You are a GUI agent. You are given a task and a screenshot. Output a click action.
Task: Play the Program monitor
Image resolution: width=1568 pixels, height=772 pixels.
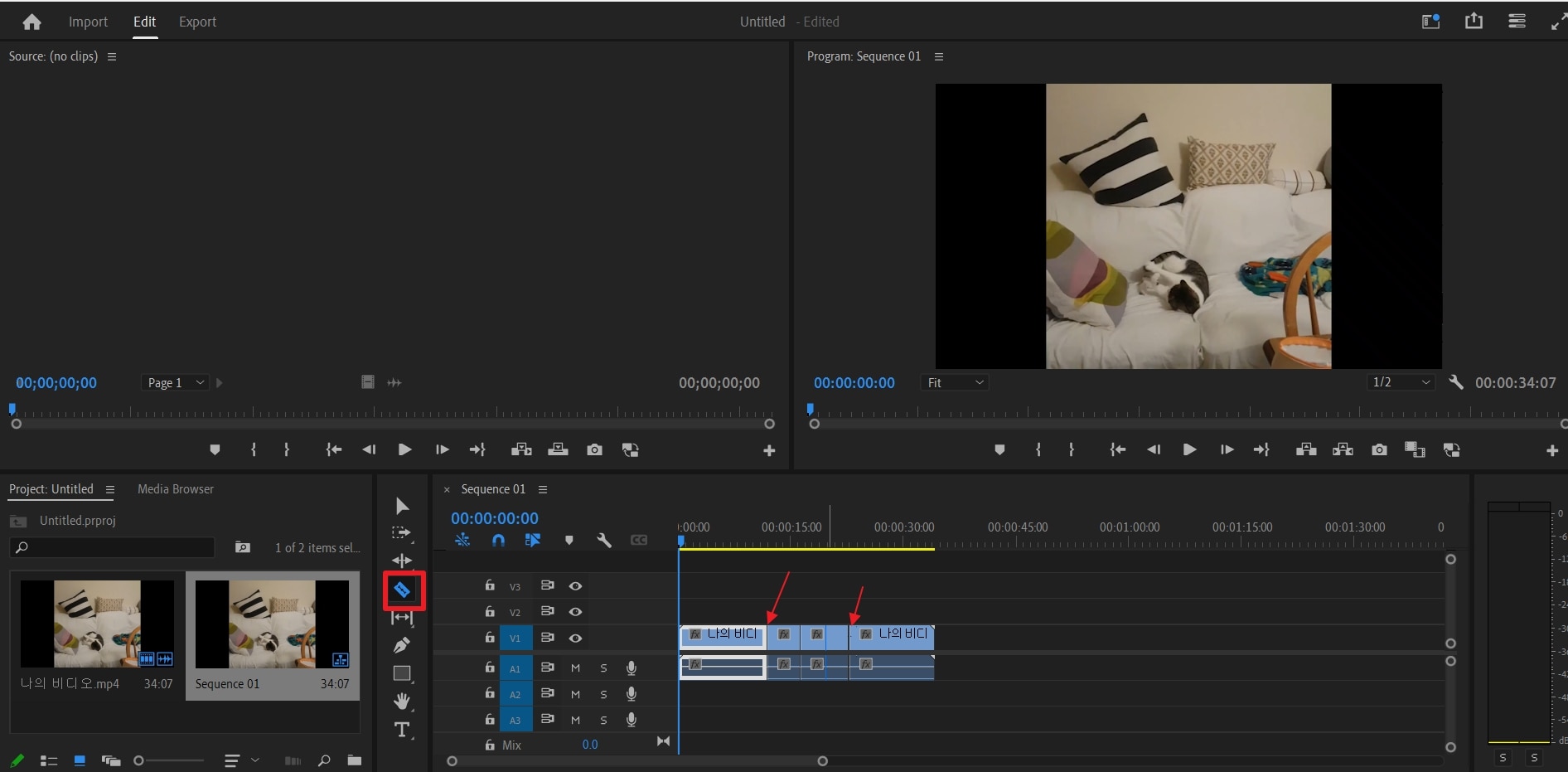1189,449
